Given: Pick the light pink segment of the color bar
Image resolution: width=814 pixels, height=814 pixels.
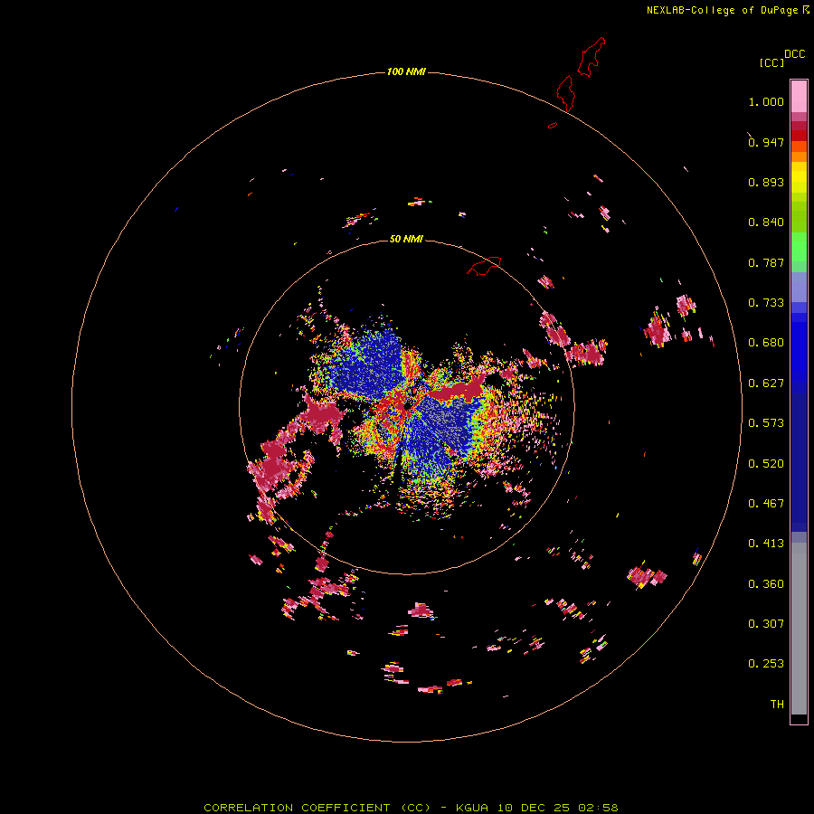Looking at the screenshot, I should pos(799,97).
